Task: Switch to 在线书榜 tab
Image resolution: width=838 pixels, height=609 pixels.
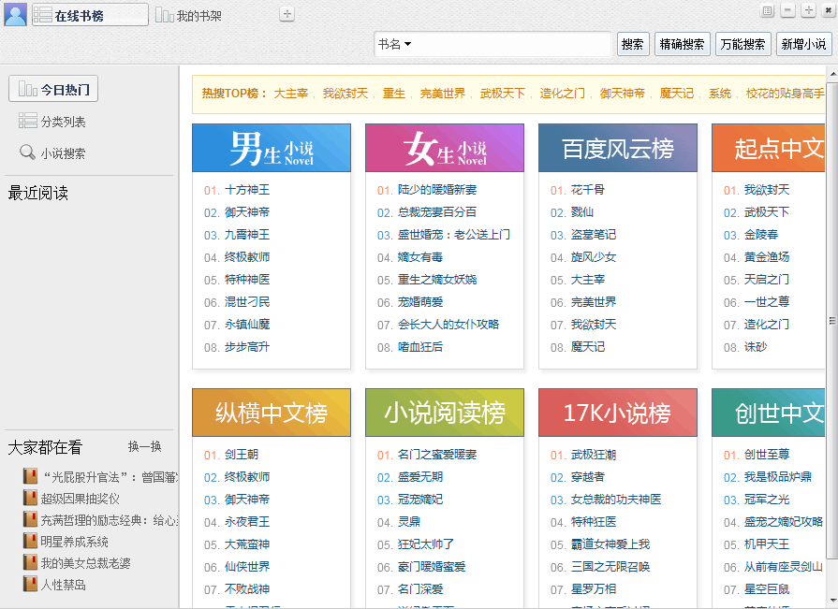Action: tap(90, 15)
